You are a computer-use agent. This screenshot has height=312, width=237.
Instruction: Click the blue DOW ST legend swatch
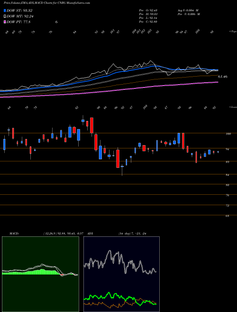(5, 10)
